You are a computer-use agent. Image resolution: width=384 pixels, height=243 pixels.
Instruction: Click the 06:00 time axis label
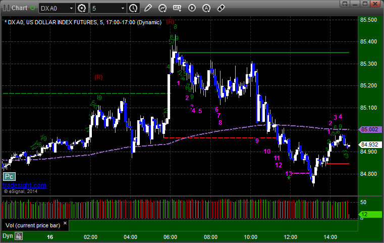point(171,237)
